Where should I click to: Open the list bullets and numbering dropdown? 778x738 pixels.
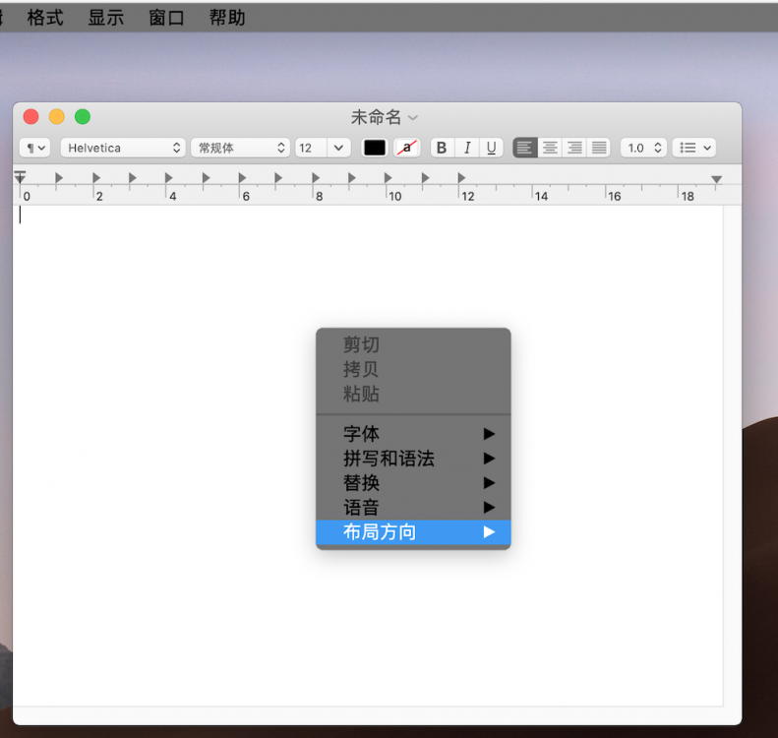[x=694, y=148]
